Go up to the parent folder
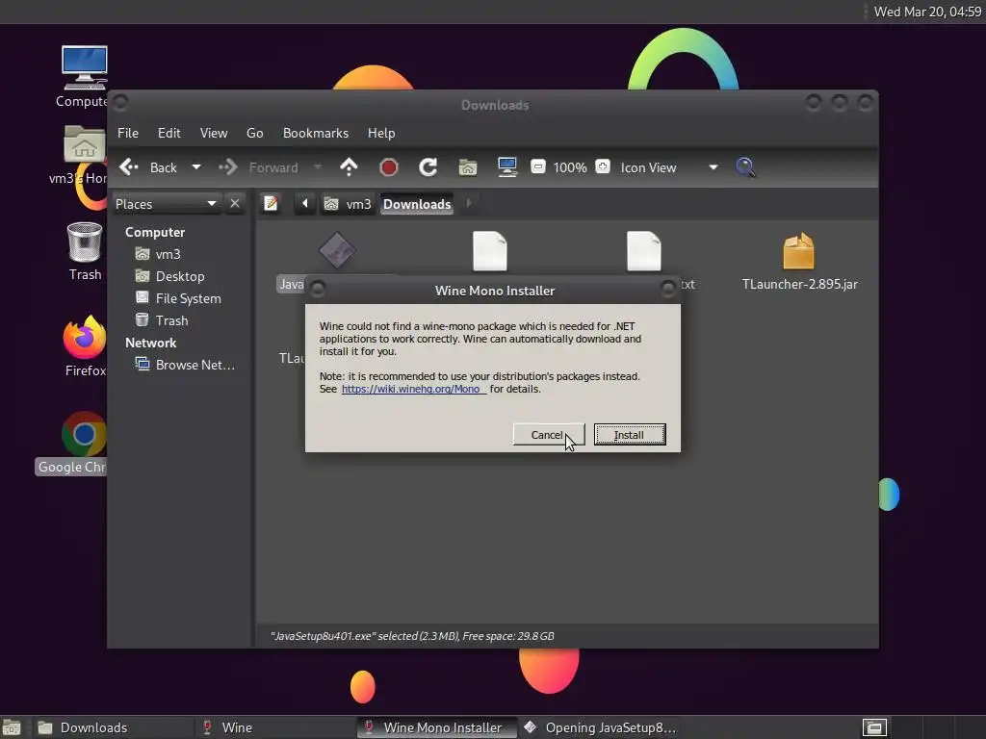 tap(349, 167)
